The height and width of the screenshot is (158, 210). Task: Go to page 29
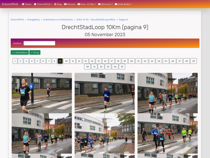[193, 61]
